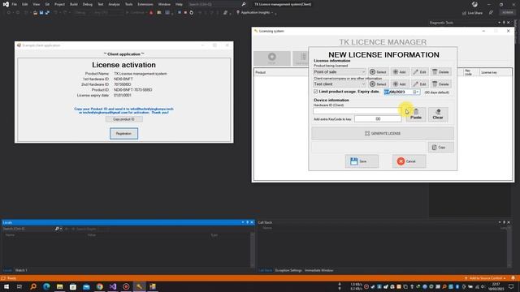Open the File menu in Visual Studio
520x292 pixels.
point(15,4)
